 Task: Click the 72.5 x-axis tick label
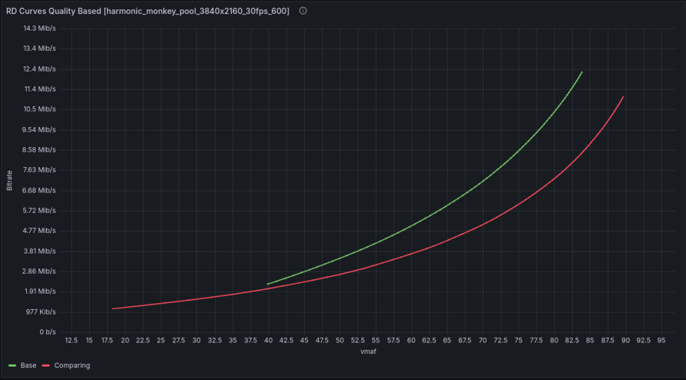pyautogui.click(x=500, y=341)
